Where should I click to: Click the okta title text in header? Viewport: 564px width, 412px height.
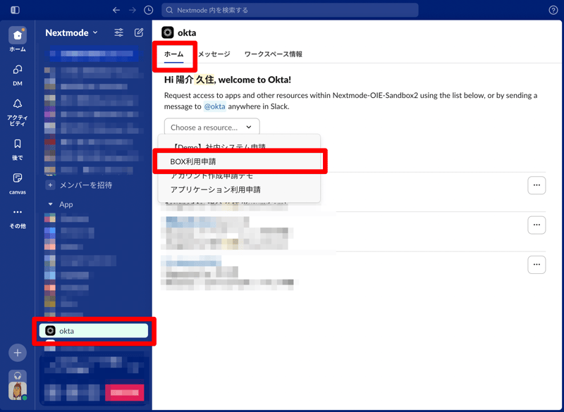(187, 32)
